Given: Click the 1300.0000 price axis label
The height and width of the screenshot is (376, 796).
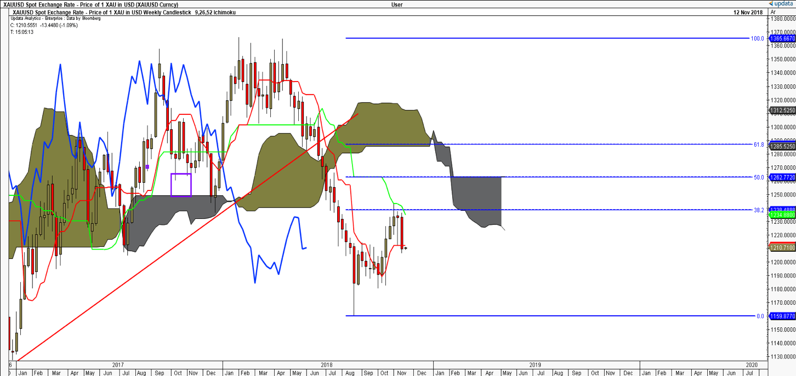Looking at the screenshot, I should [x=784, y=127].
